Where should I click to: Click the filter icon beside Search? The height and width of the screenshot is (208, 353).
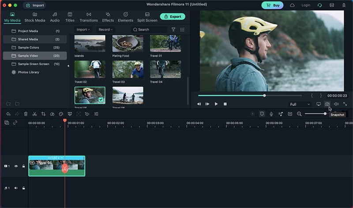[173, 30]
